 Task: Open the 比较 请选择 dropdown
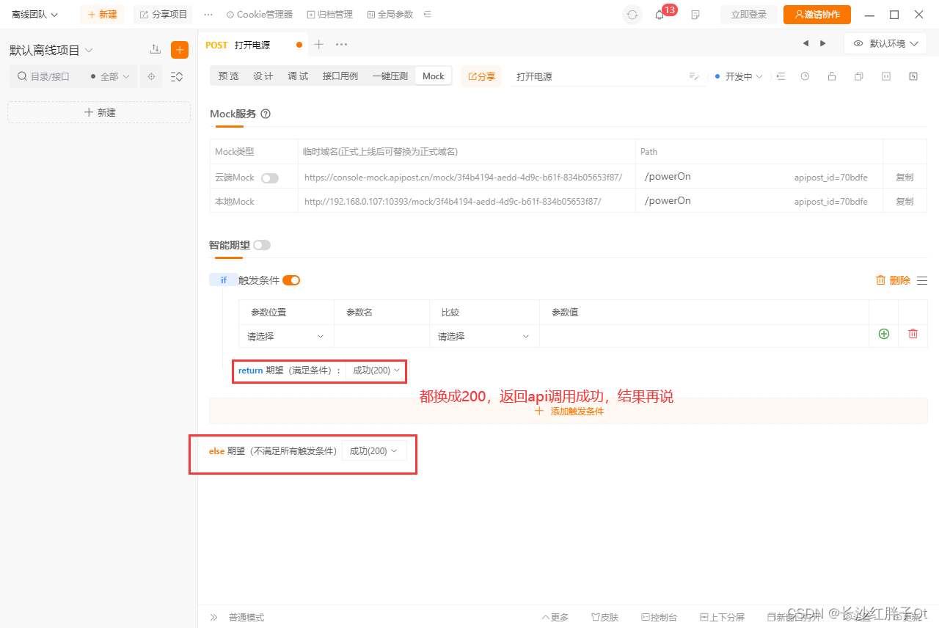(484, 336)
